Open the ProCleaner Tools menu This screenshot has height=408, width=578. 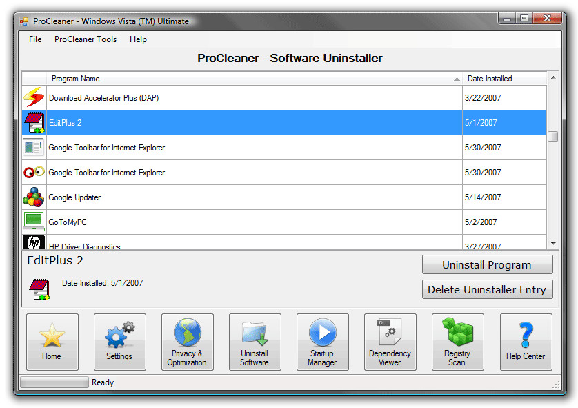(x=86, y=39)
